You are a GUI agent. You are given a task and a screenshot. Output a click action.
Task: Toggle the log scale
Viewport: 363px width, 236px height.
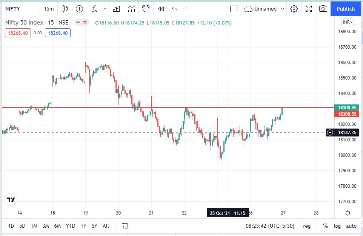337,226
